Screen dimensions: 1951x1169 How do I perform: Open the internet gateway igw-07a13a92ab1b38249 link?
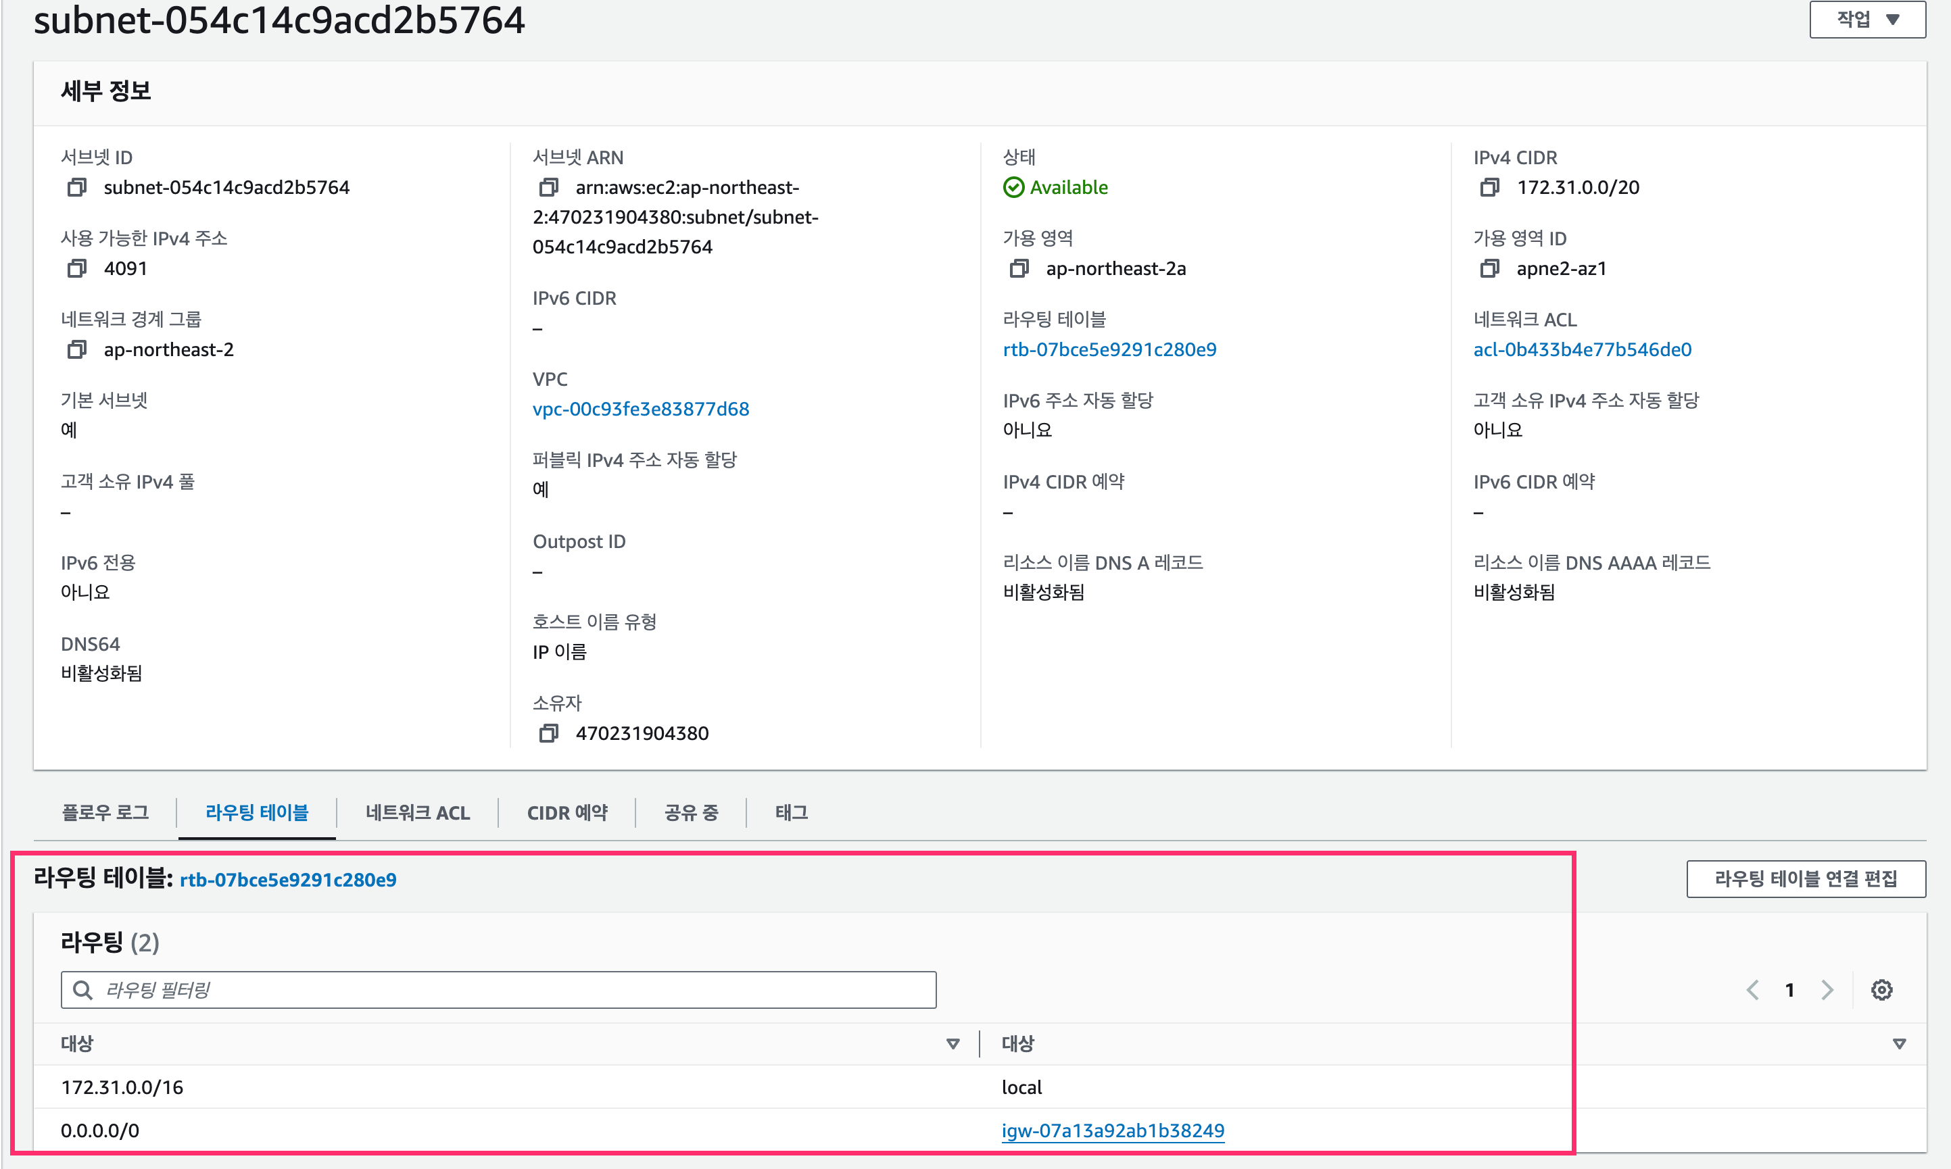[x=1113, y=1130]
